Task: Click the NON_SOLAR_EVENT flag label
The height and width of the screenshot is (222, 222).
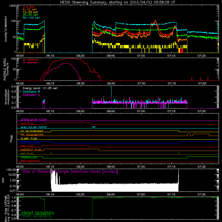Action: click(34, 127)
